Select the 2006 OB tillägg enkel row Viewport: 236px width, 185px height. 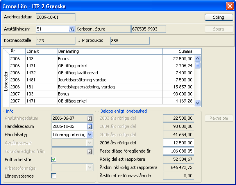click(102, 66)
